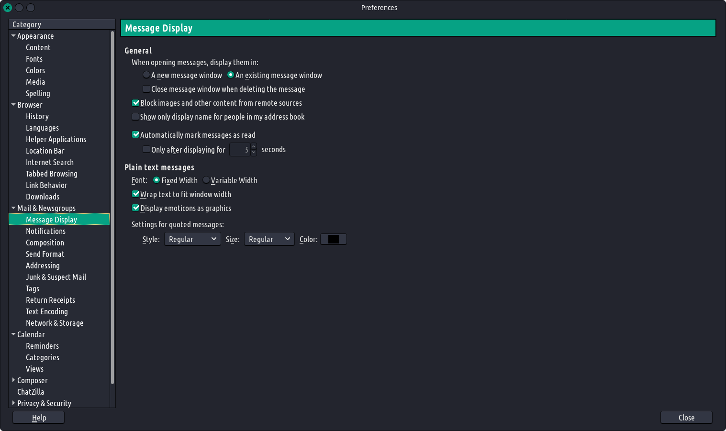
Task: Open the Style dropdown for quoted messages
Action: point(192,239)
